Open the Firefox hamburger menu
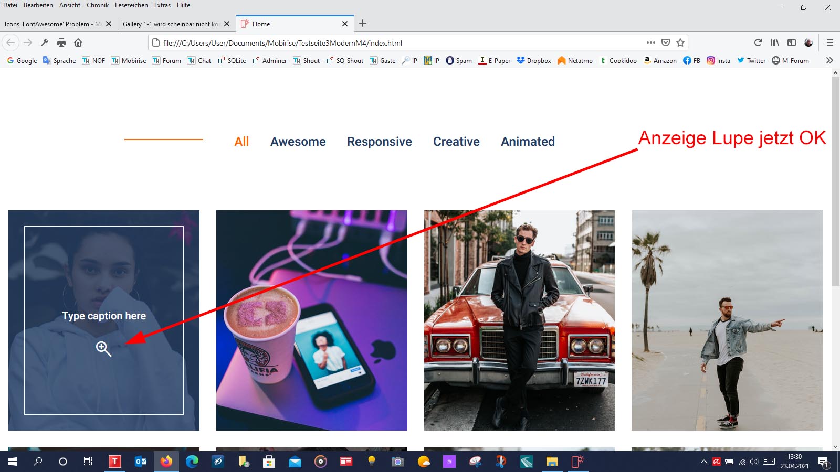Viewport: 840px width, 472px height. (x=829, y=42)
